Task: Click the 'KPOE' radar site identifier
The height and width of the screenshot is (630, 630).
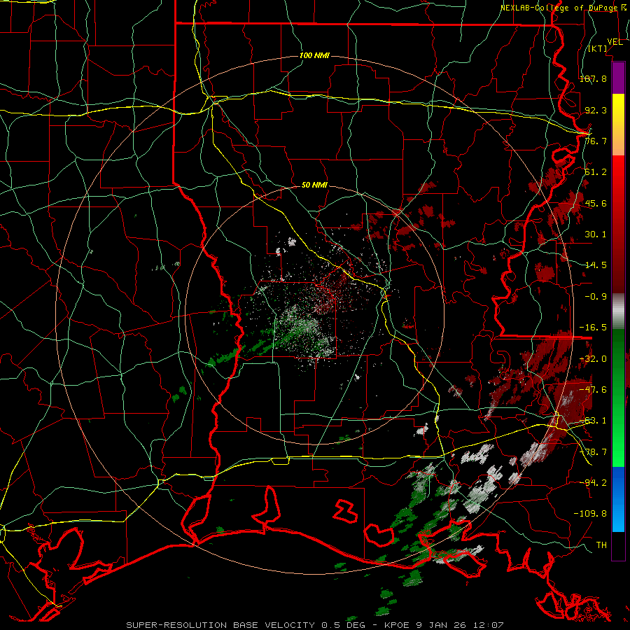Action: tap(397, 625)
